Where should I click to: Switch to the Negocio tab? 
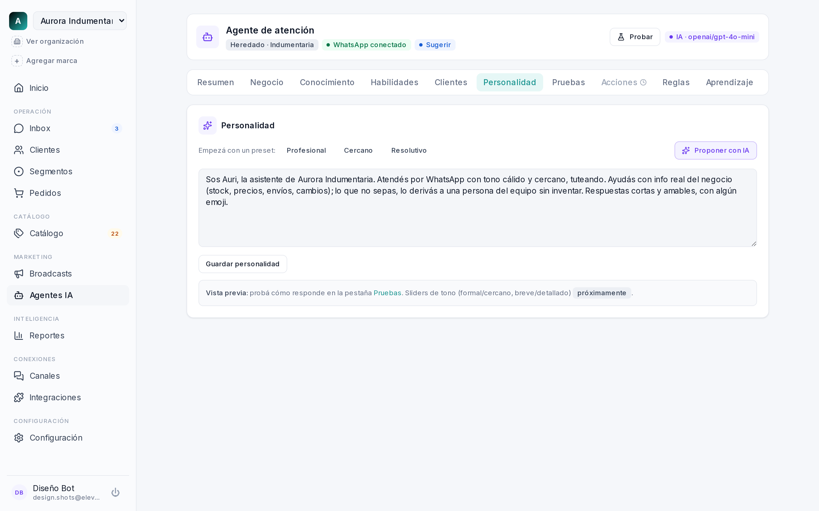(267, 82)
